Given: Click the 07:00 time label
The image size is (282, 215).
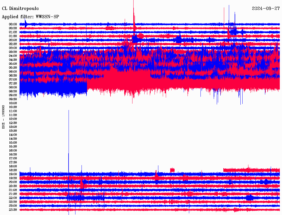Looking at the screenshot, I should click(x=13, y=80).
